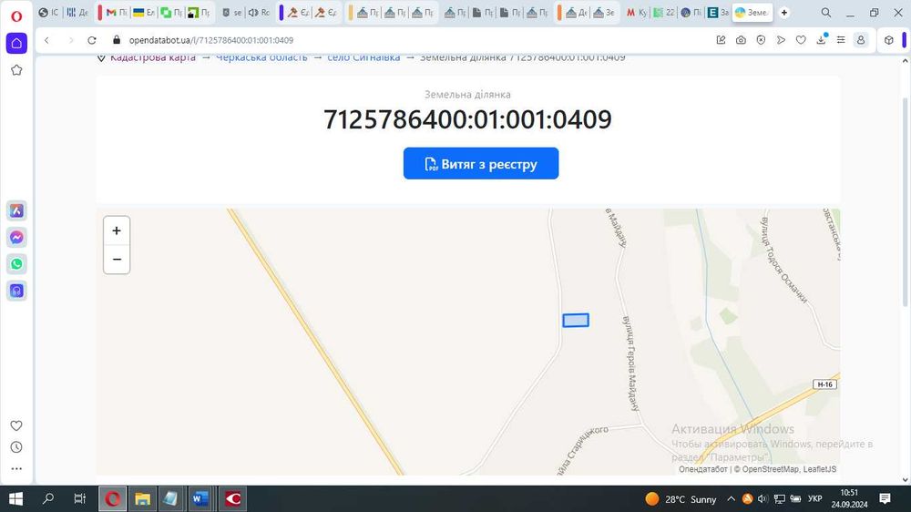The width and height of the screenshot is (911, 512).
Task: Take a snapshot with the camera icon
Action: pos(741,40)
